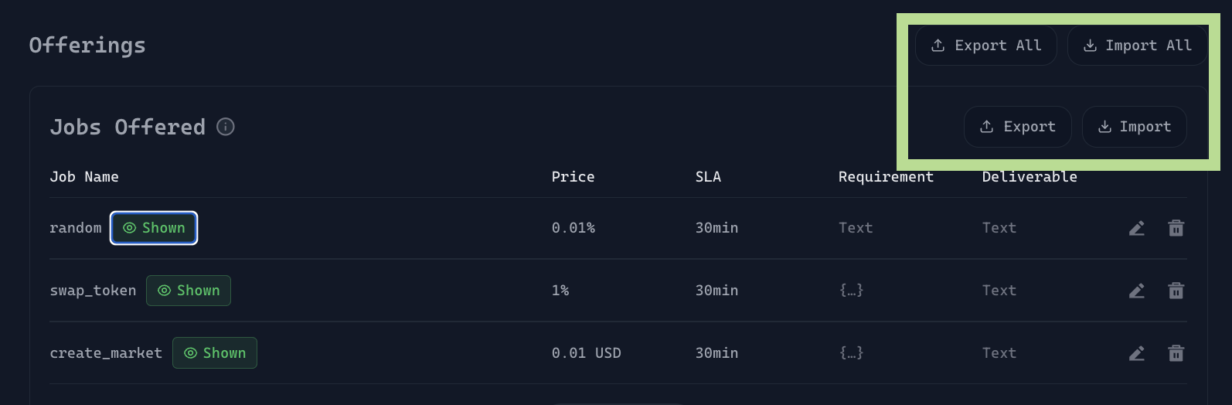Hide the create_market job via Shown toggle
The height and width of the screenshot is (405, 1232).
tap(215, 353)
